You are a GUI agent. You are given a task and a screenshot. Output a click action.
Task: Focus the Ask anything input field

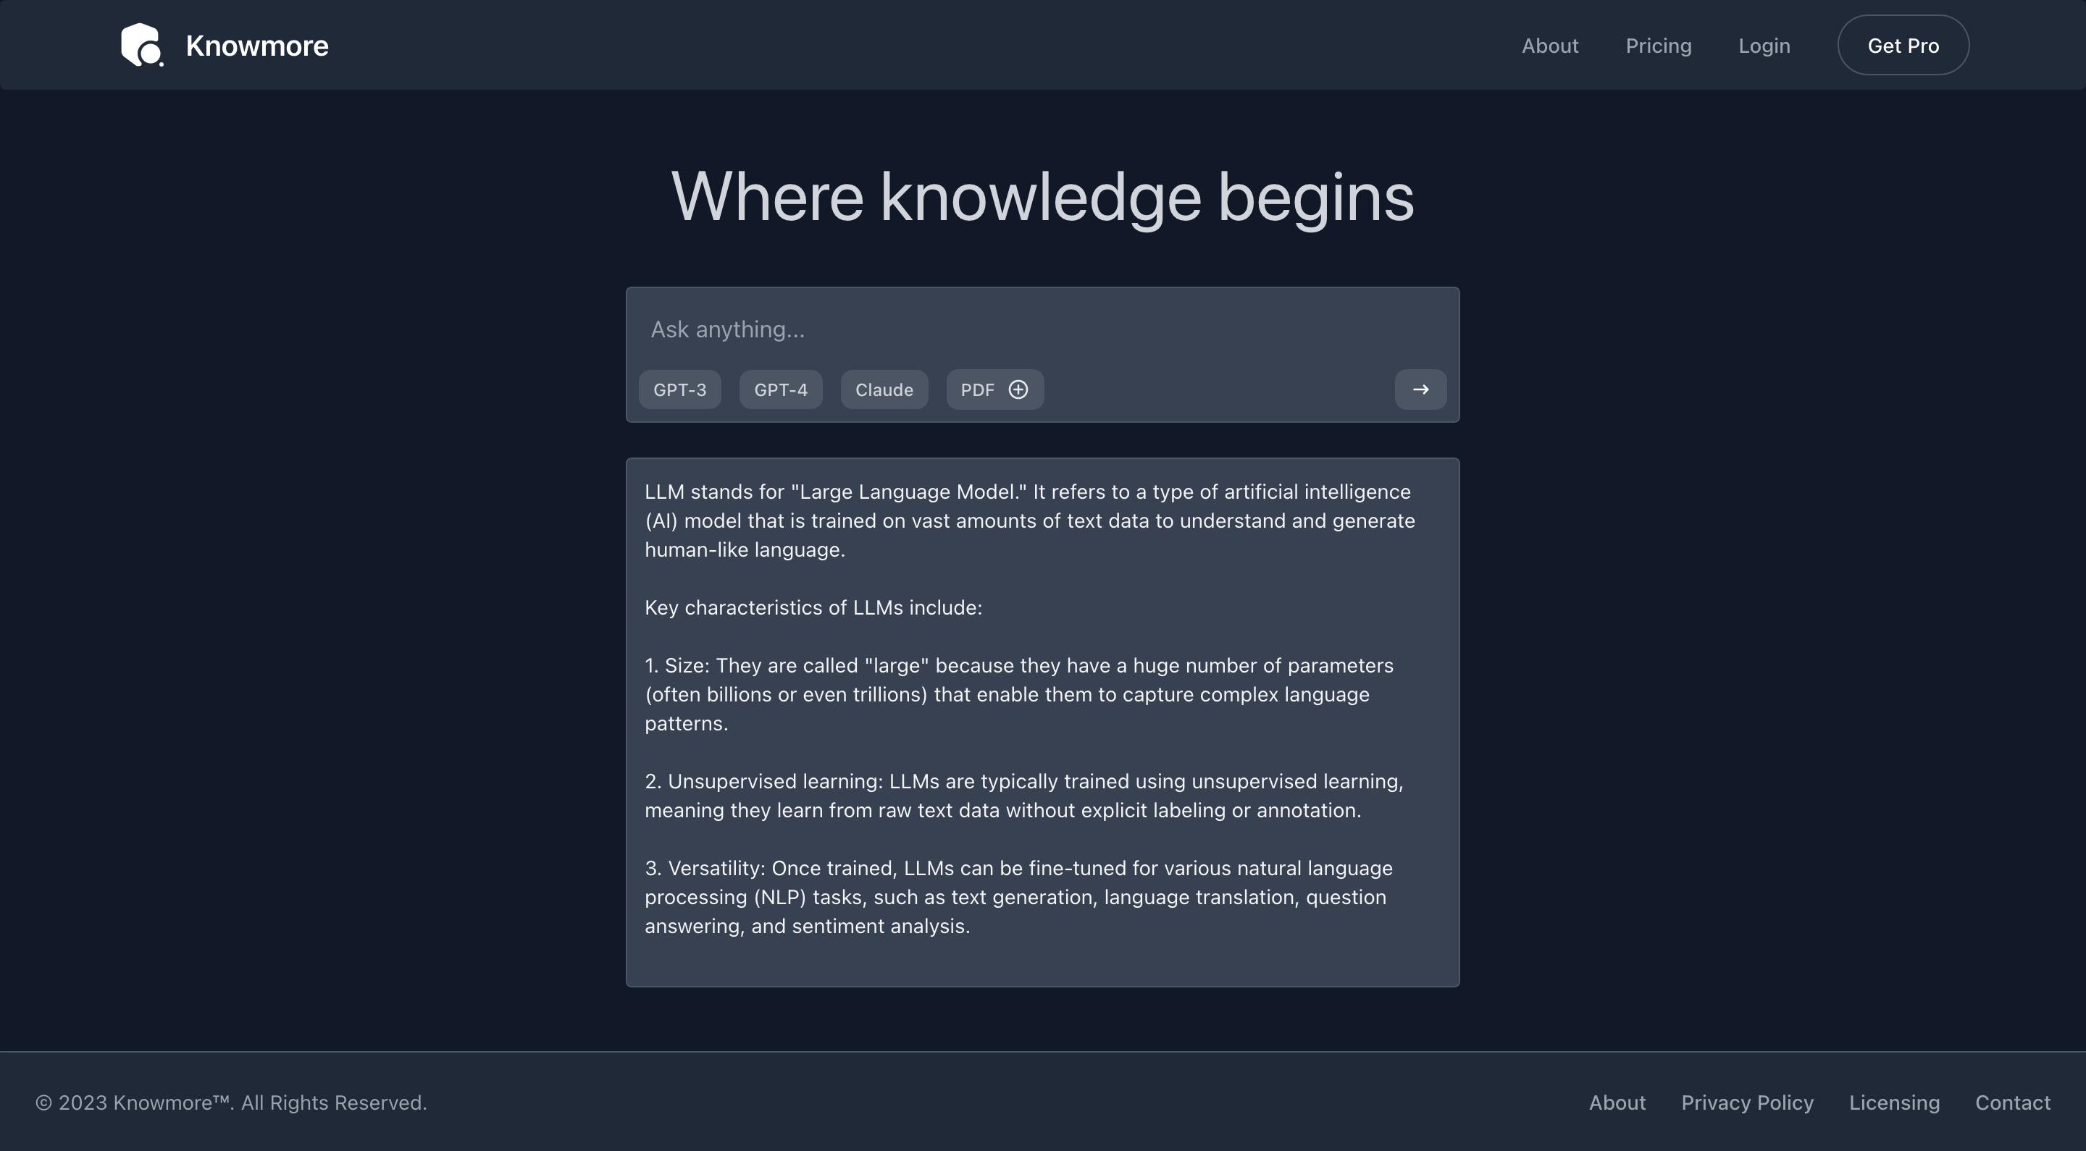click(1042, 329)
